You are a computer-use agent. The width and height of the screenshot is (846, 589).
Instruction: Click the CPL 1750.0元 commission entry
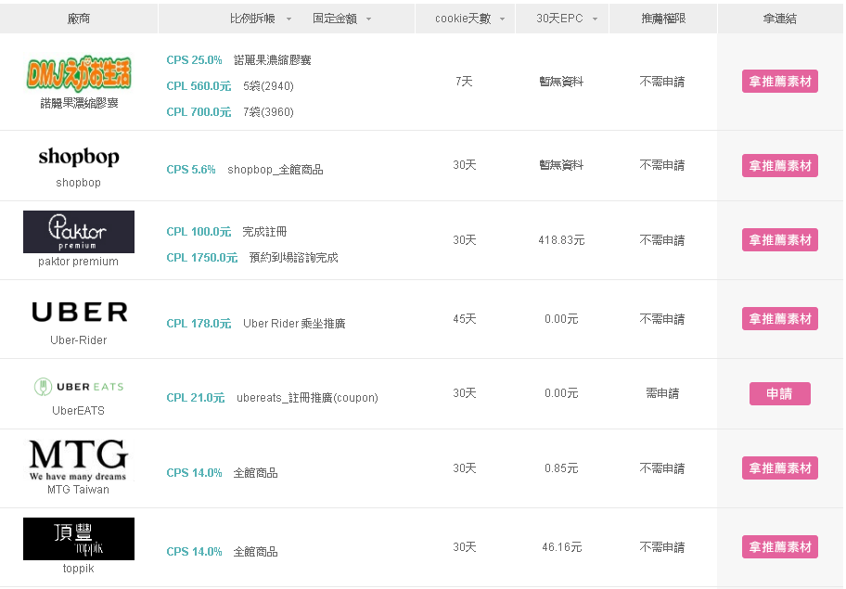[x=201, y=258]
